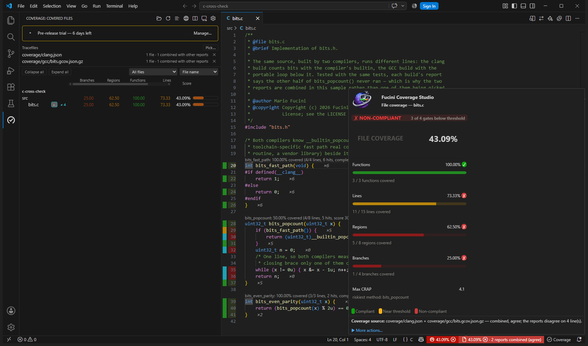Expand More actions in coverage popup
Image resolution: width=588 pixels, height=346 pixels.
(367, 330)
